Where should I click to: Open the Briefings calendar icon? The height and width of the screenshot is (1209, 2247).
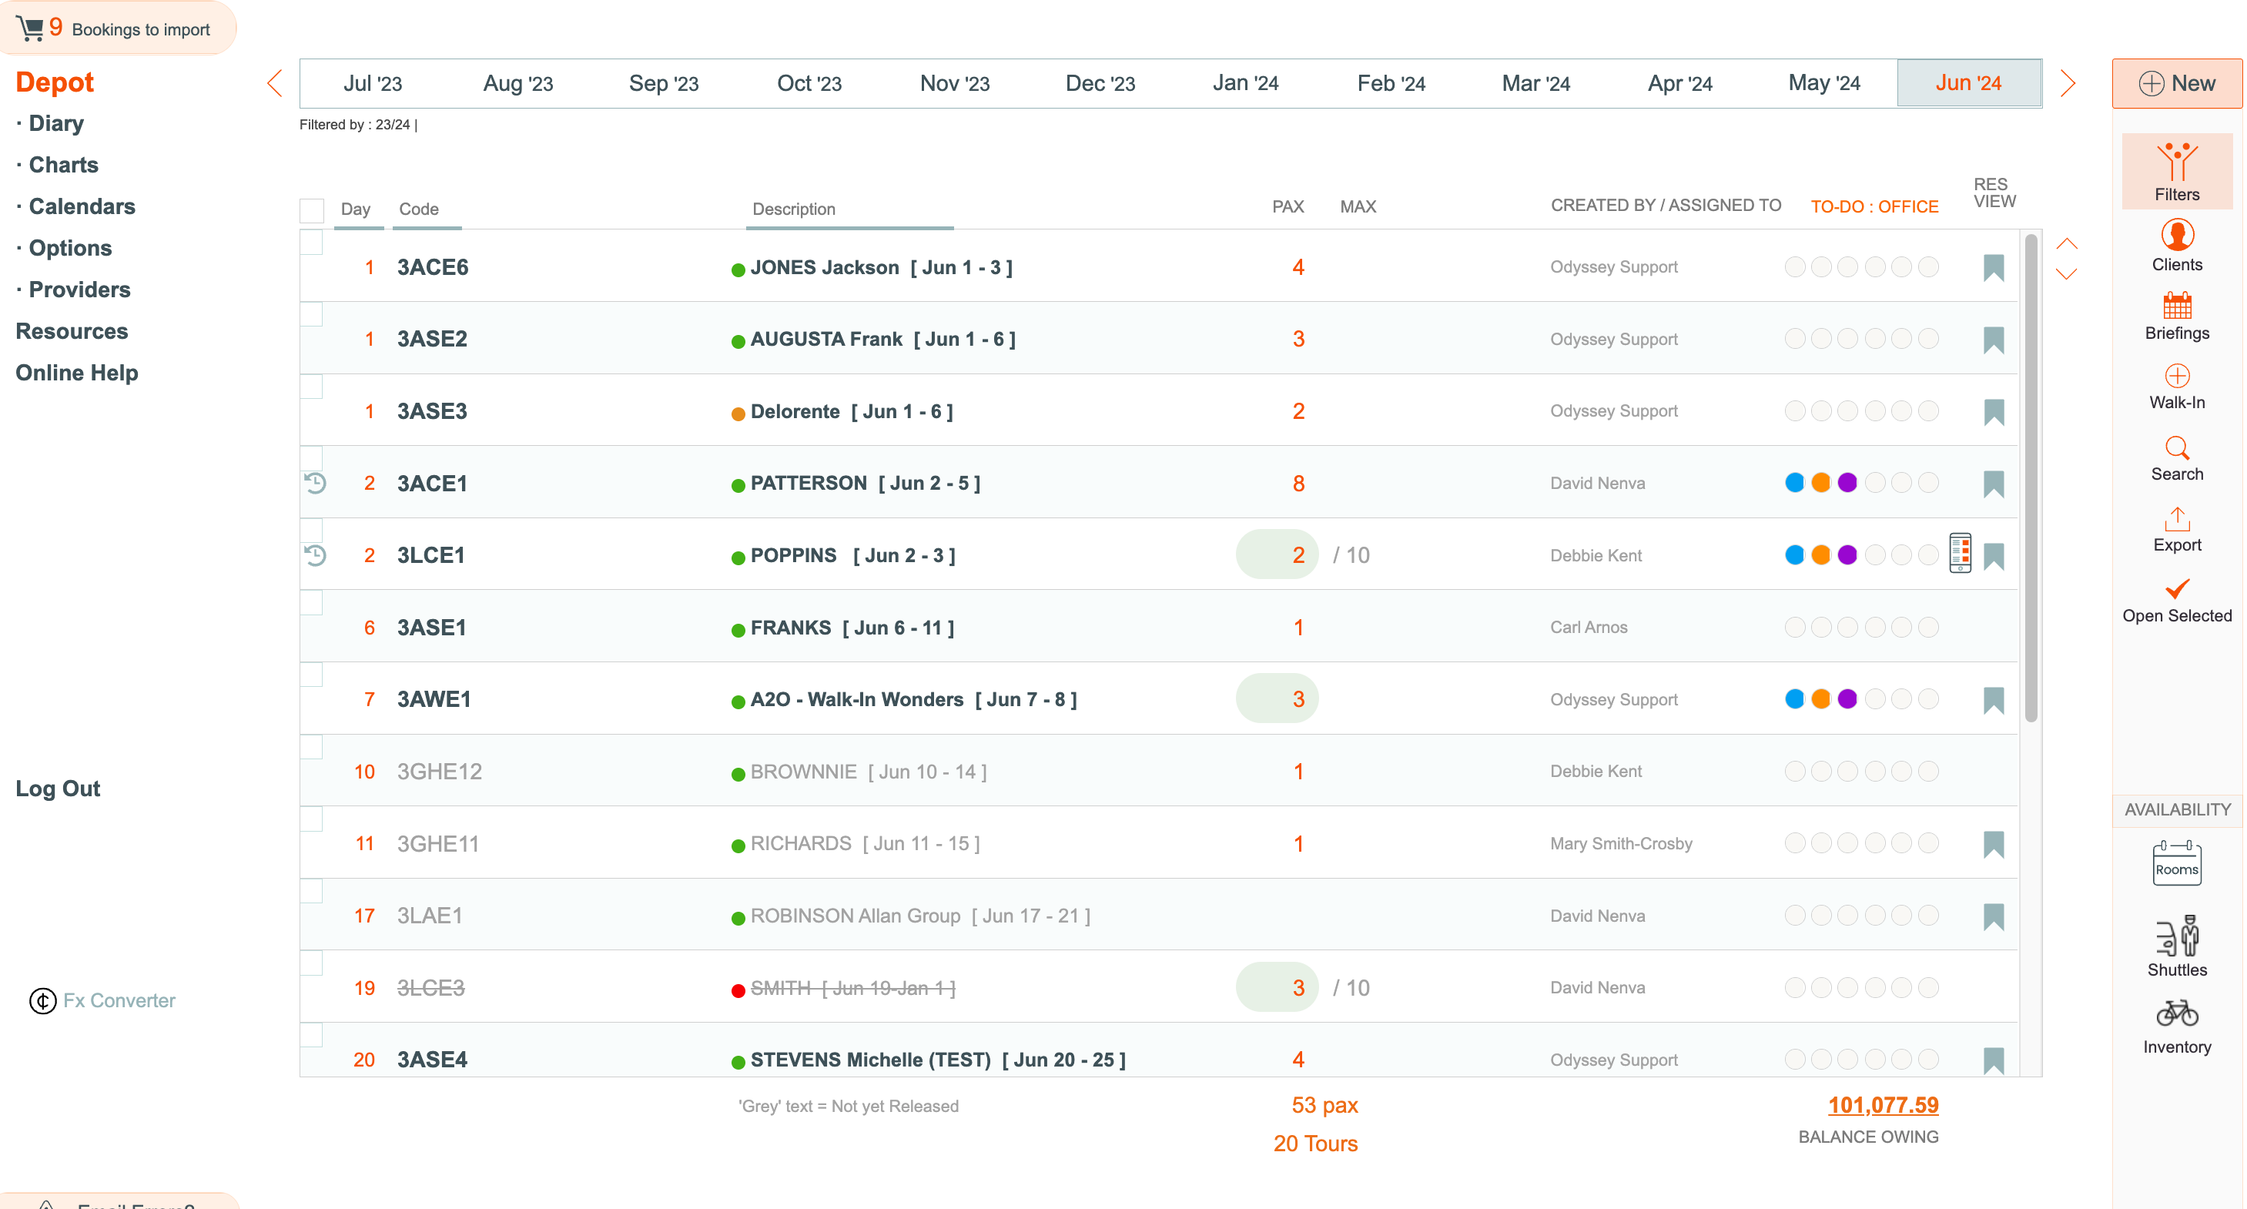(x=2175, y=306)
